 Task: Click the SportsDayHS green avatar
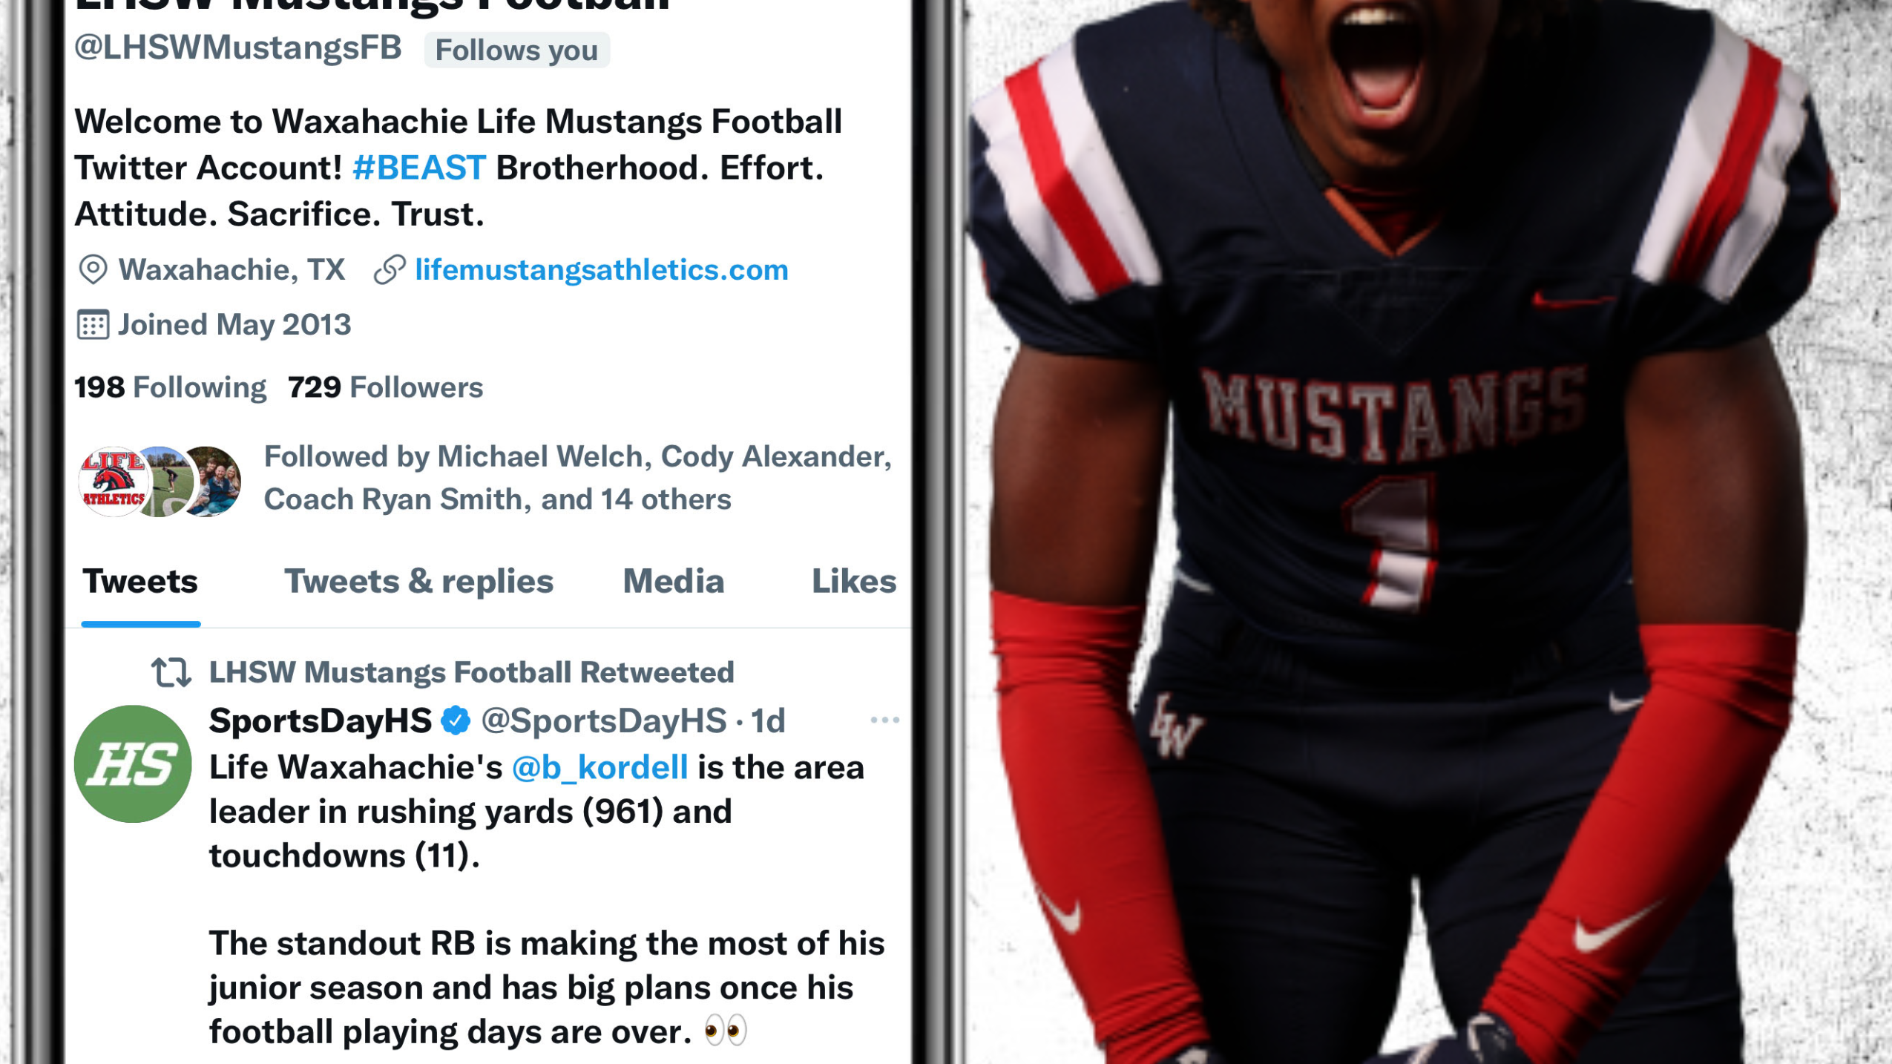pyautogui.click(x=133, y=763)
